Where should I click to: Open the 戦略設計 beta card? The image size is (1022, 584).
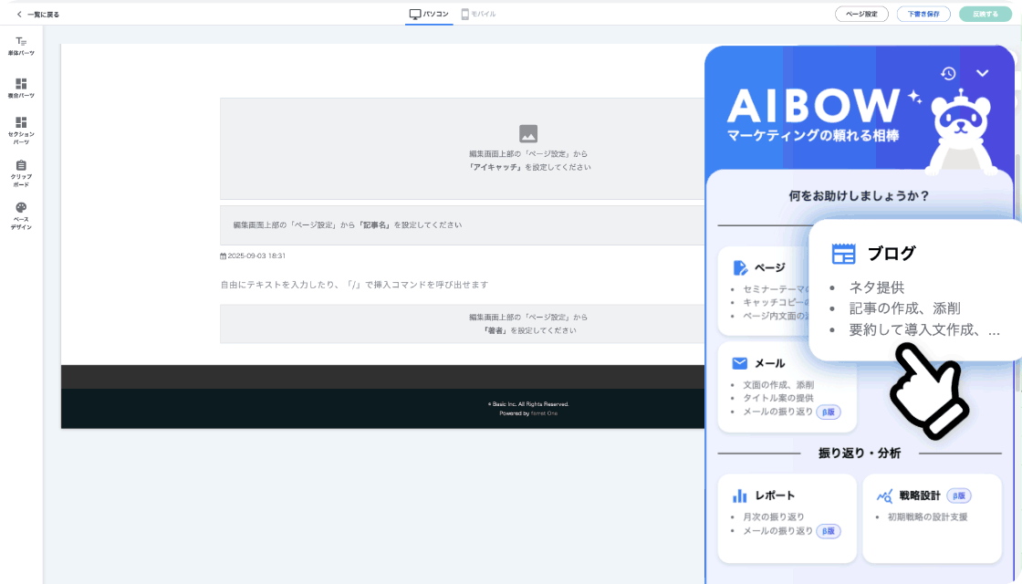point(932,517)
